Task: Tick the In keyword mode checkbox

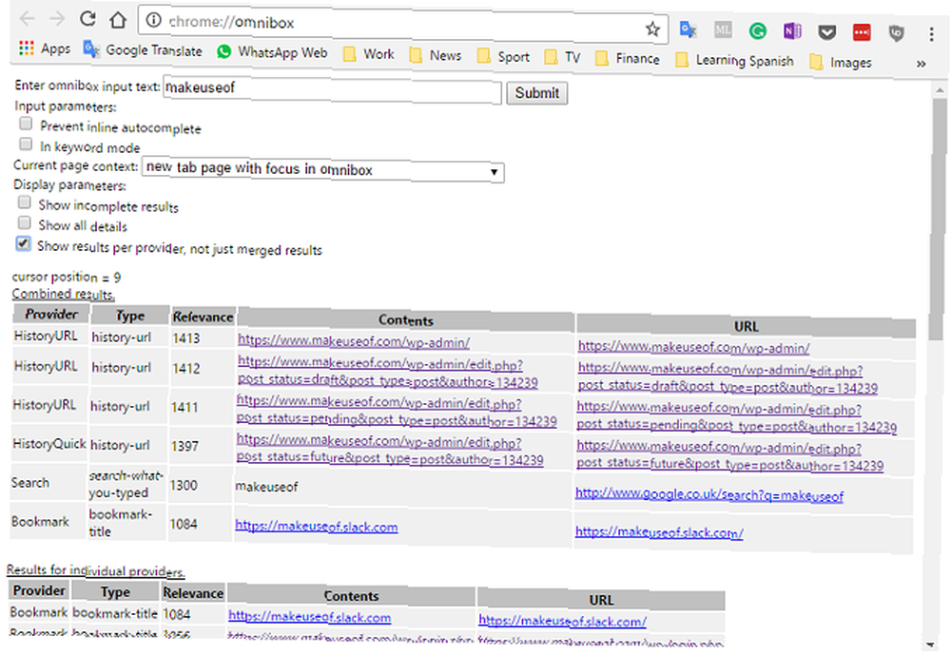Action: [26, 144]
